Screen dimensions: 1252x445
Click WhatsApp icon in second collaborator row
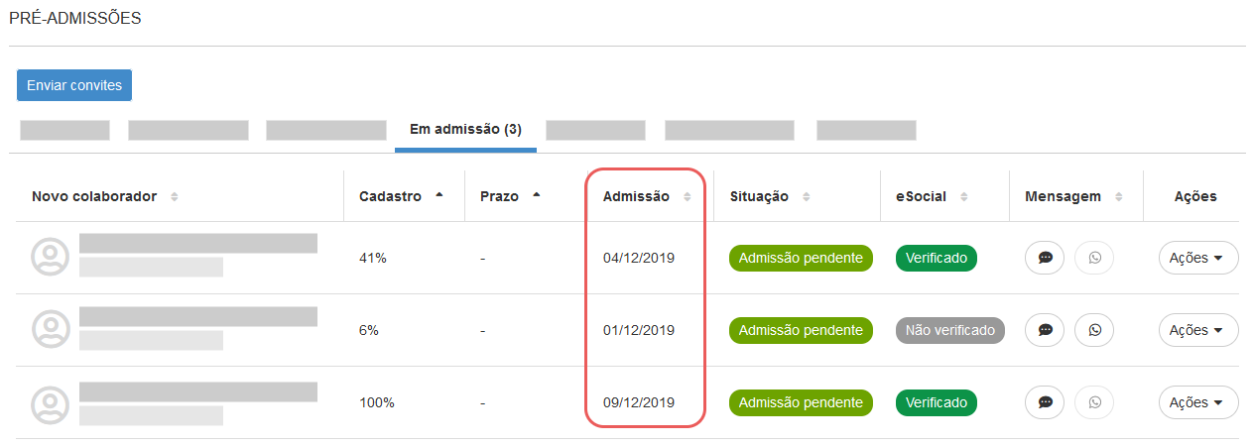coord(1094,330)
